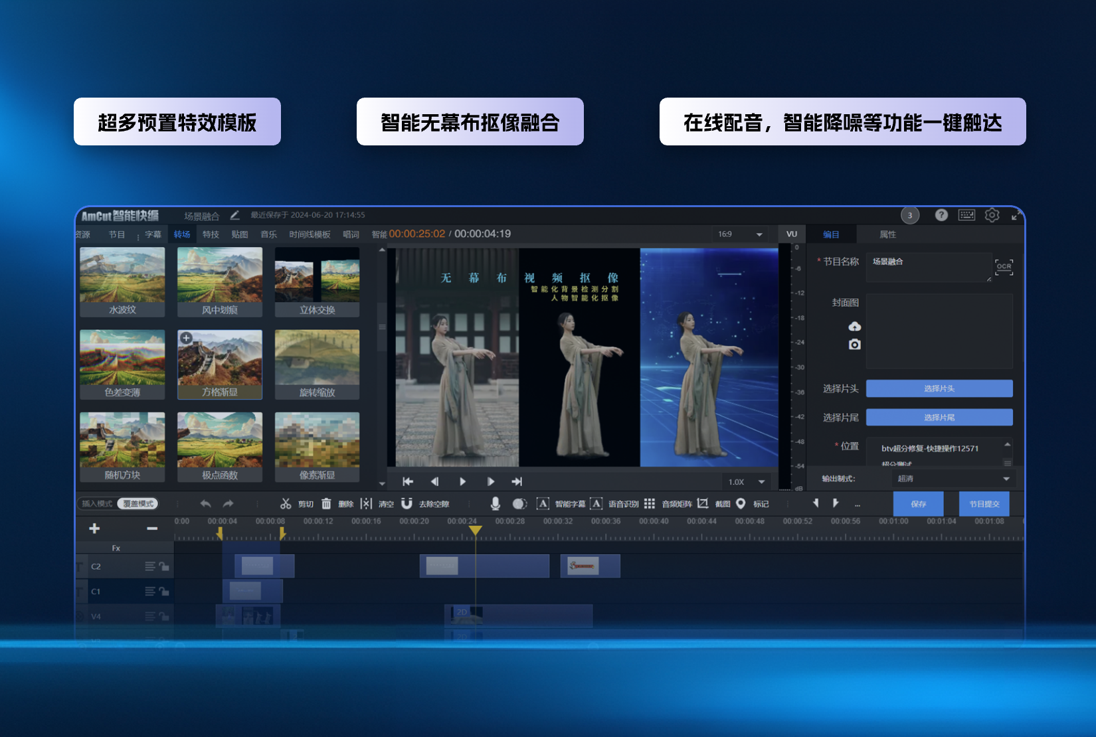Click the trash 删除 delete icon
This screenshot has height=737, width=1096.
(326, 504)
